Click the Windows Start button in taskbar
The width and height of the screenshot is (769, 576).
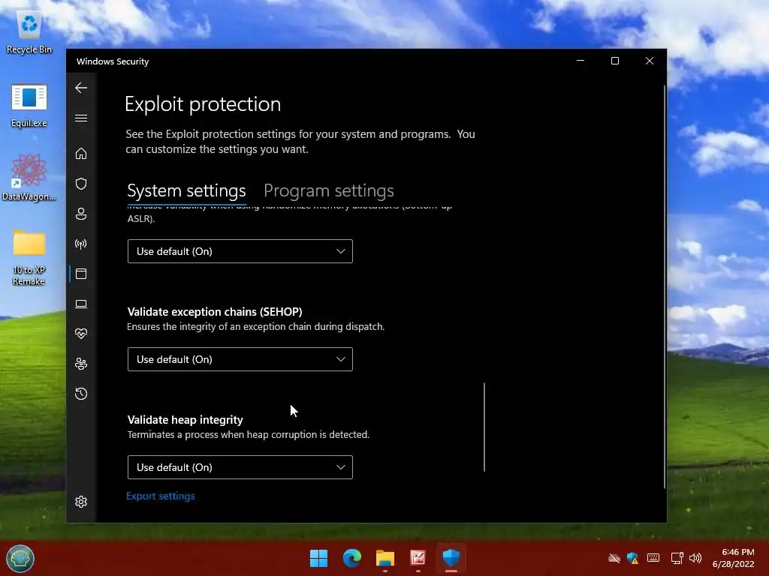(x=318, y=558)
